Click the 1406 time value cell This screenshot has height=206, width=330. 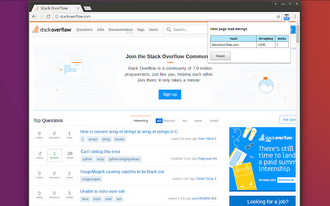coord(266,45)
